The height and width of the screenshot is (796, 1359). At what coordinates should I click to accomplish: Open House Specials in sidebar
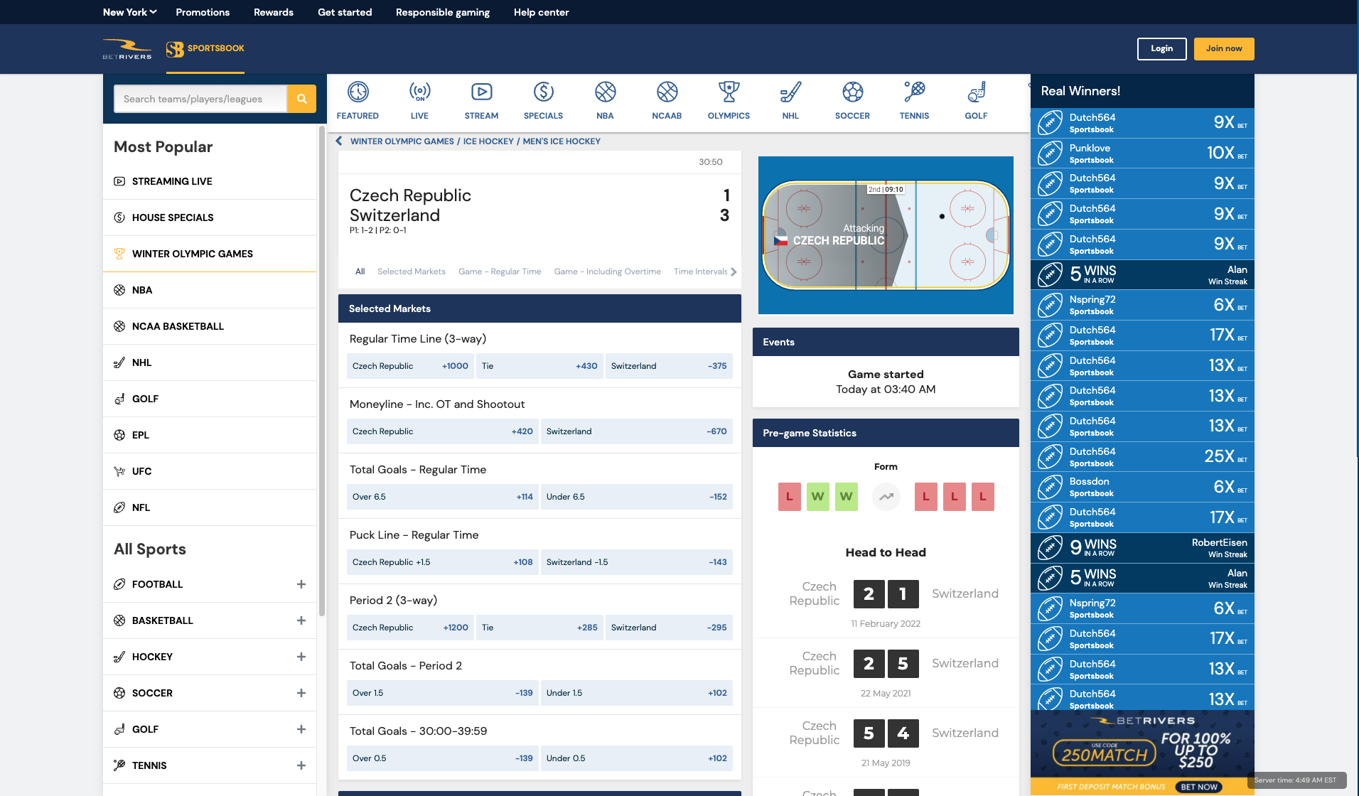[210, 217]
